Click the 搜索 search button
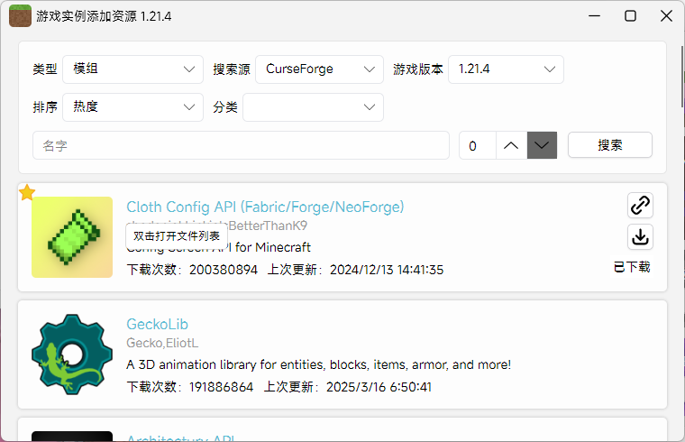The image size is (685, 442). [x=610, y=145]
